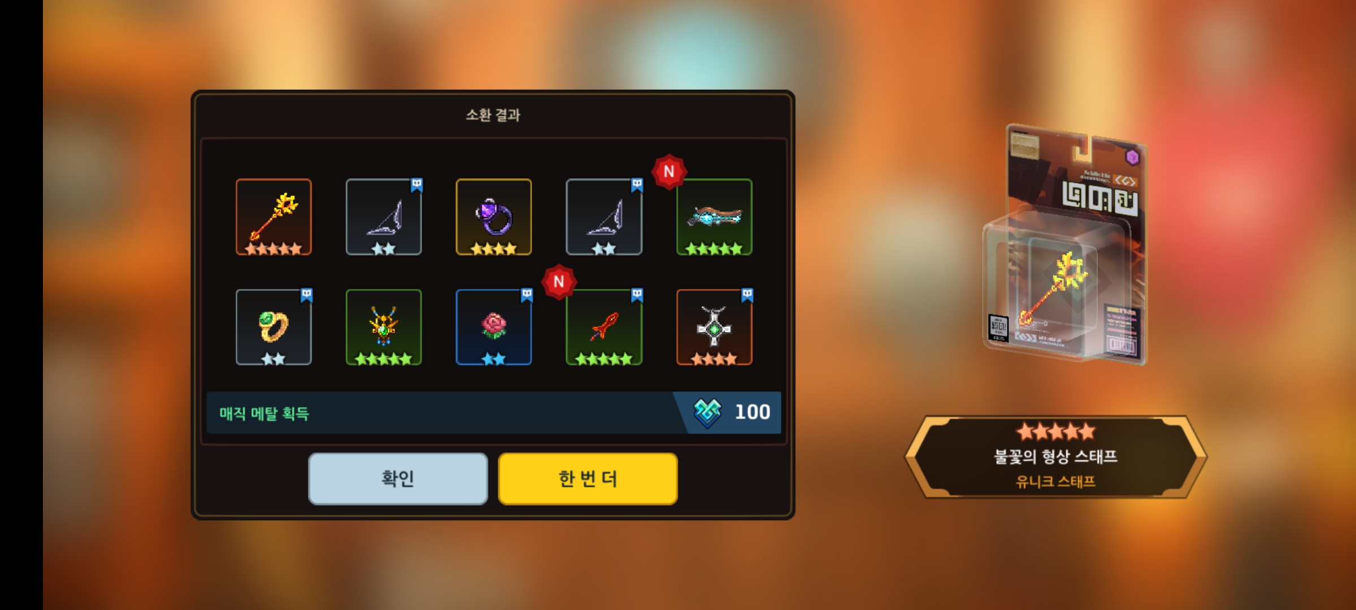
Task: Click the 불꽃의 형상 스태프 name plate
Action: click(1055, 456)
